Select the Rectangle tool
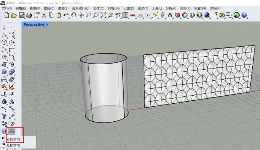 click(x=11, y=50)
